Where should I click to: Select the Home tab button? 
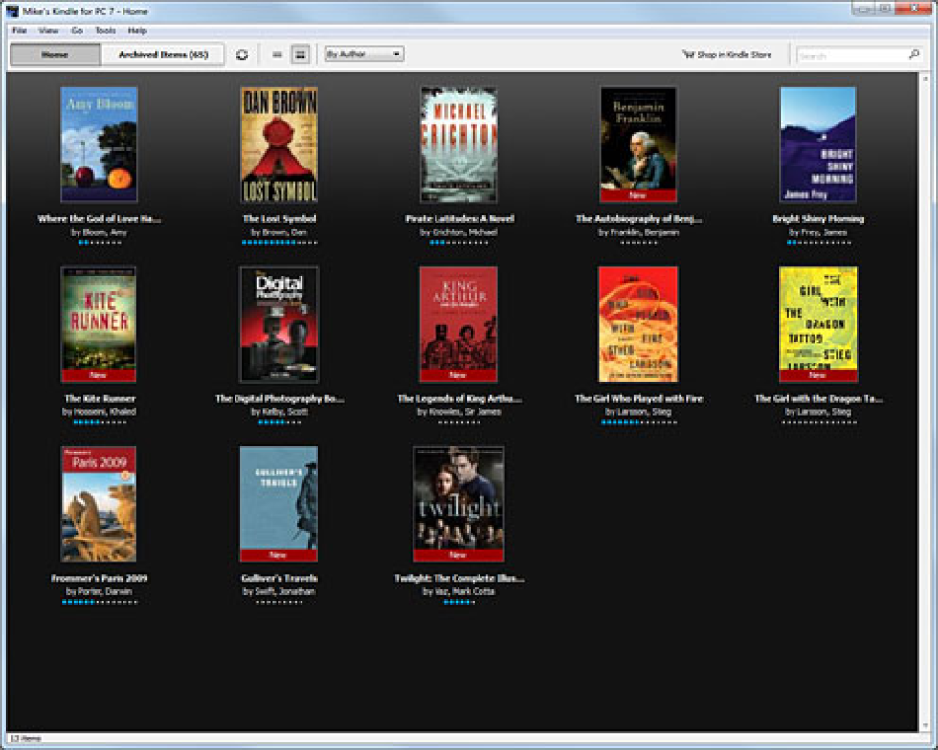(x=55, y=55)
